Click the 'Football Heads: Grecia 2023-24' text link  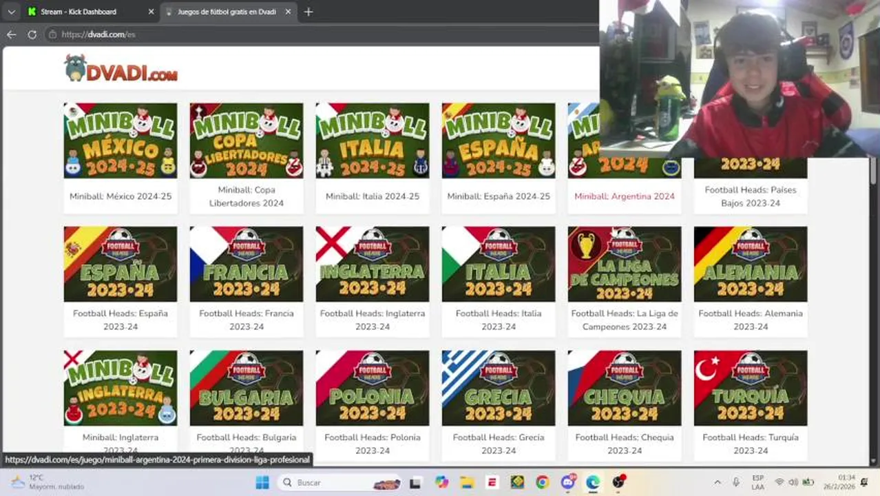point(499,444)
